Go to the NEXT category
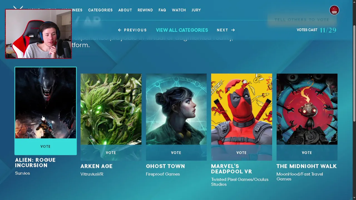 pos(226,30)
